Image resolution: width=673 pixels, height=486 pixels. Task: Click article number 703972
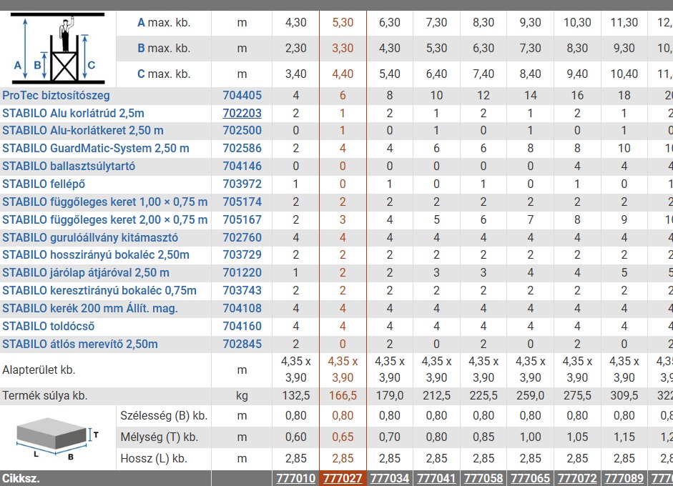pyautogui.click(x=242, y=184)
